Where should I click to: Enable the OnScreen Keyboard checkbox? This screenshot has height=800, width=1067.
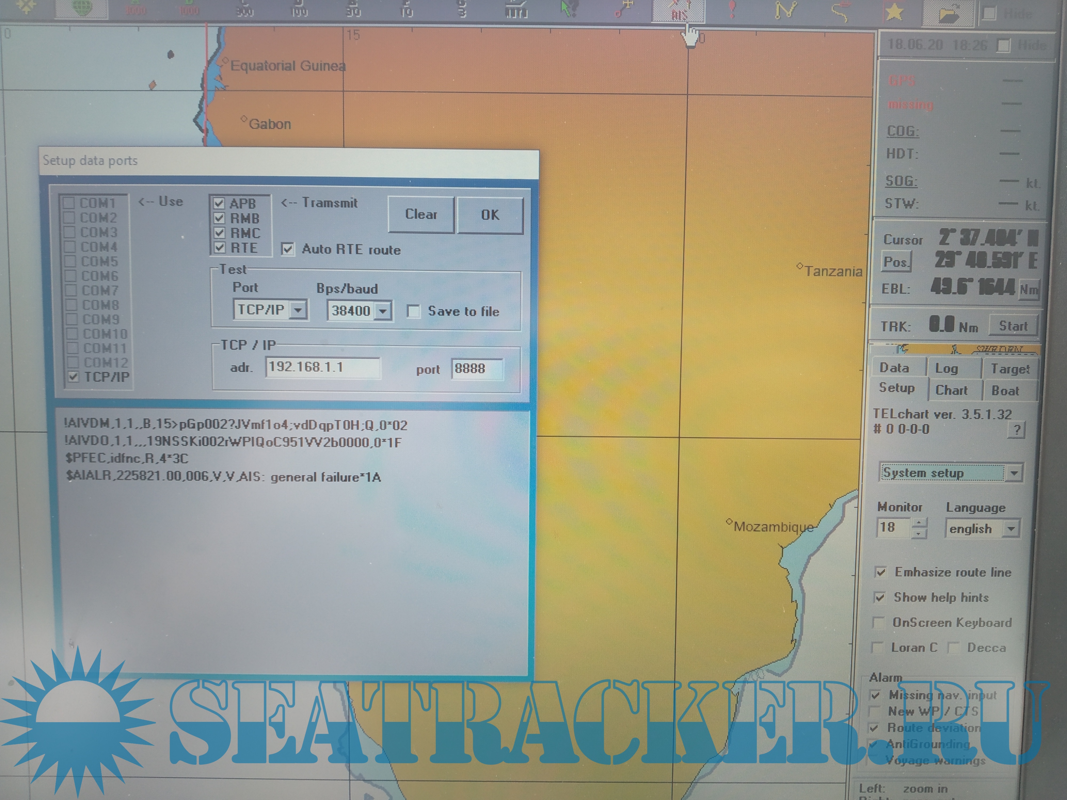(879, 623)
